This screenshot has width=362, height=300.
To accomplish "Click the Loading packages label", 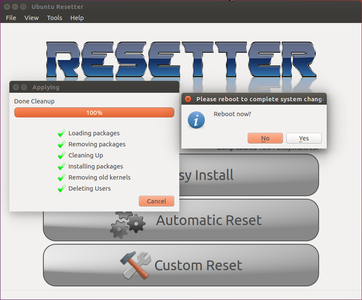I will (x=94, y=133).
